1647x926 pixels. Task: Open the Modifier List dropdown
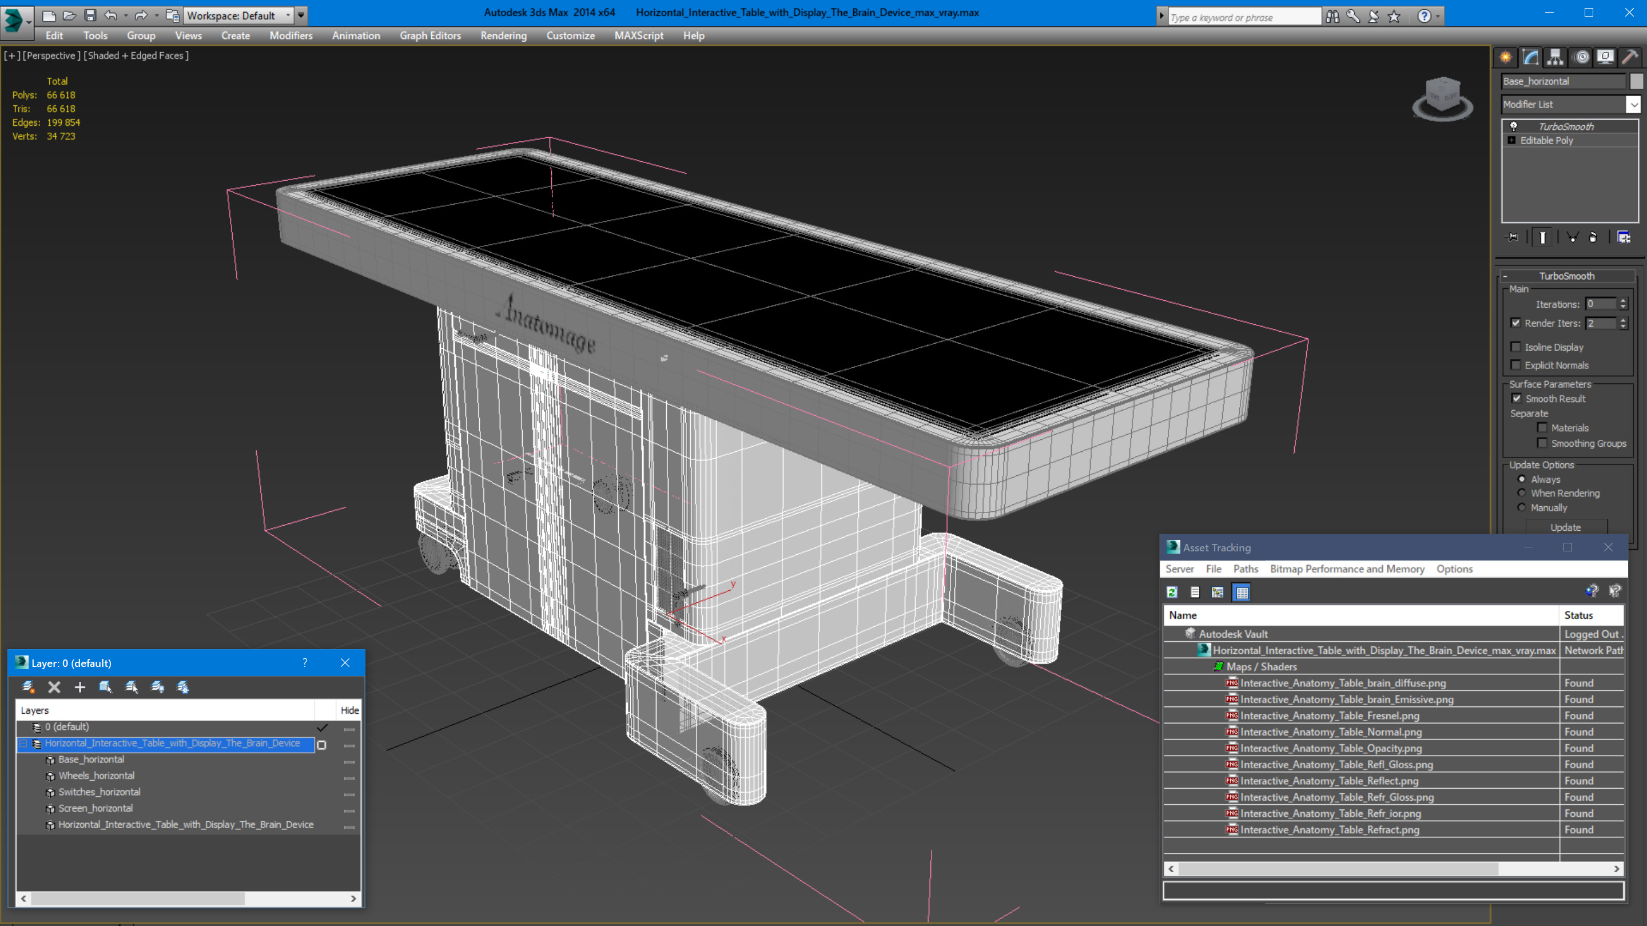[x=1634, y=104]
